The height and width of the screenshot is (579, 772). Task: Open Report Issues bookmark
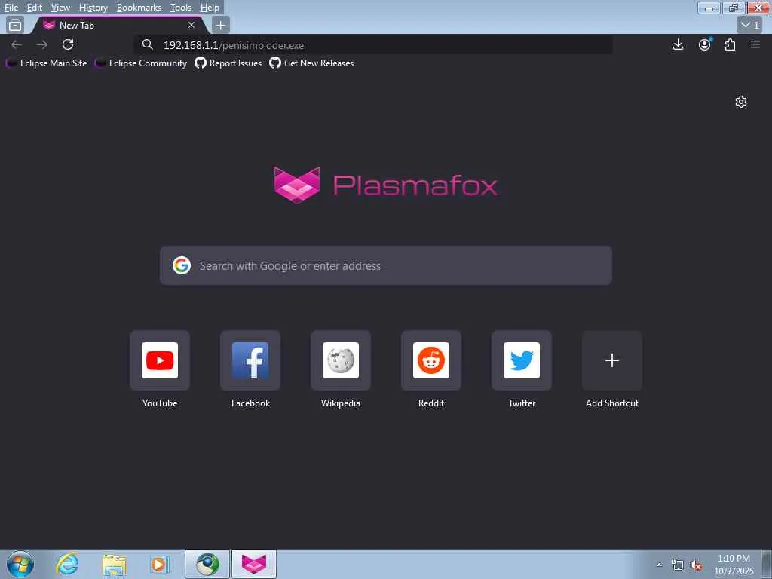228,63
